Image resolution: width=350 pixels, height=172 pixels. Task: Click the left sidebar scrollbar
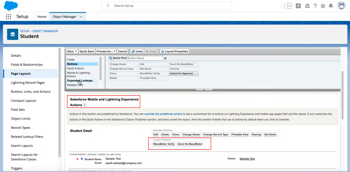60,103
